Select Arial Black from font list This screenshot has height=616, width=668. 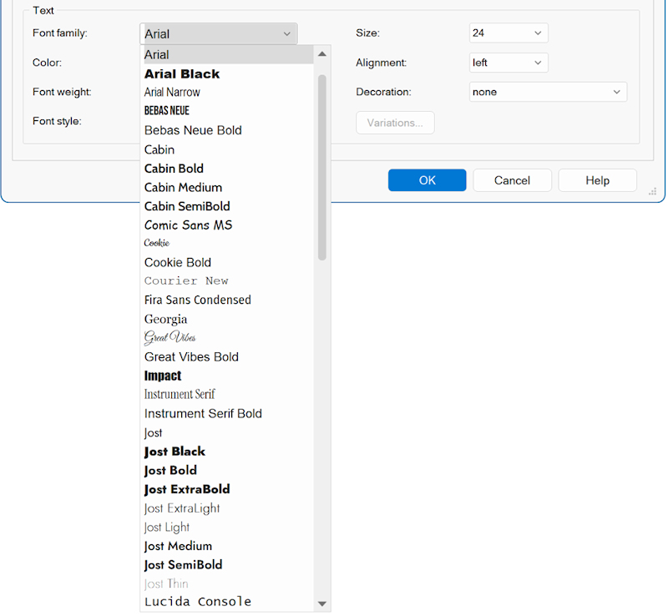pyautogui.click(x=182, y=74)
